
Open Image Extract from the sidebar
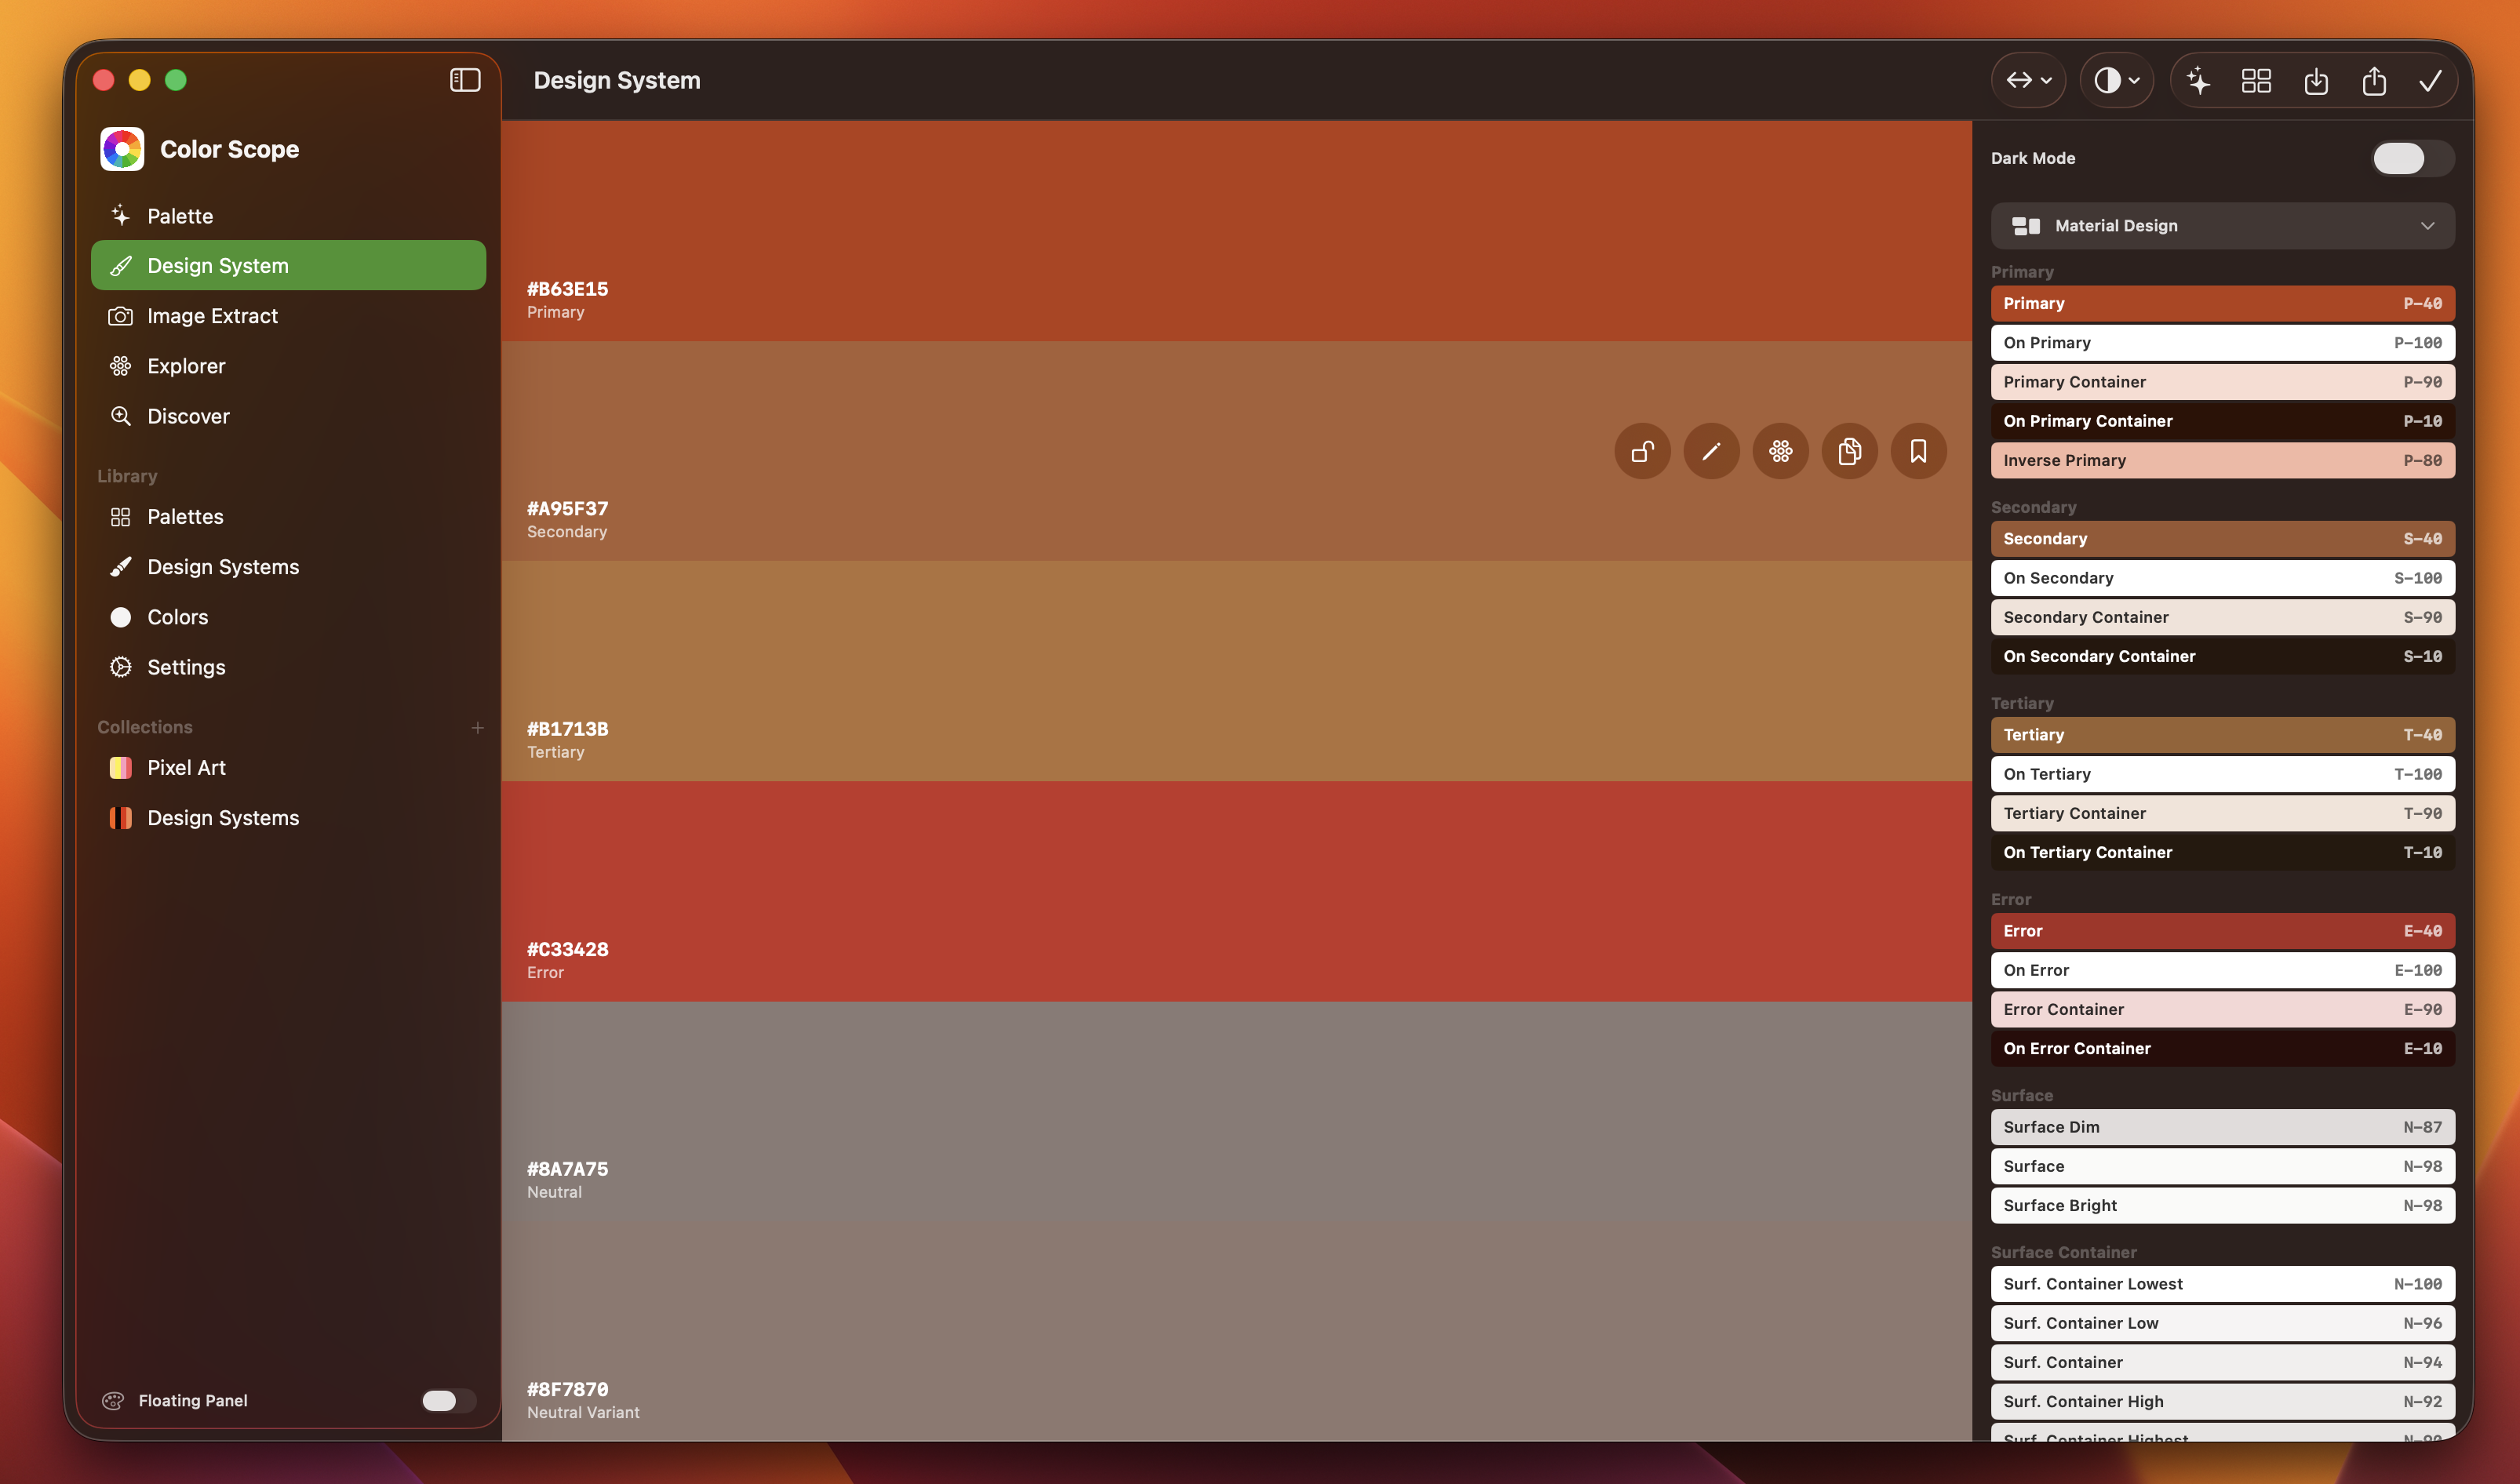(212, 315)
